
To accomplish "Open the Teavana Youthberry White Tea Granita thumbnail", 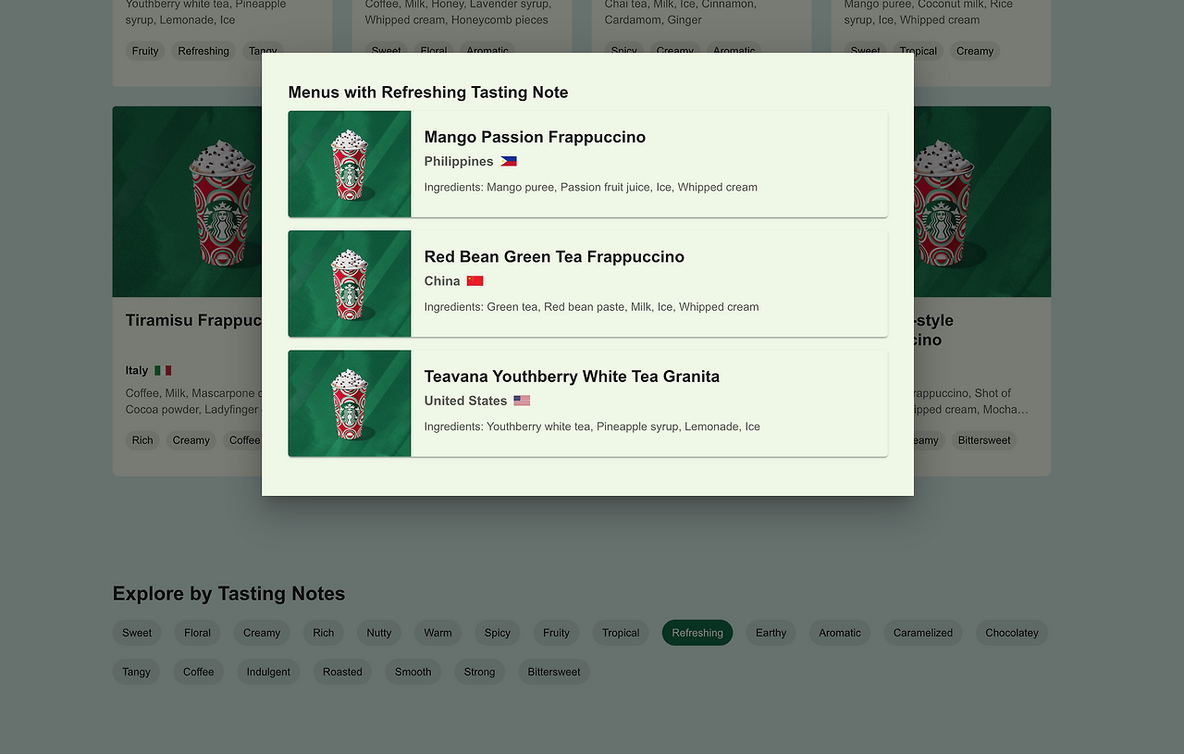I will 350,403.
